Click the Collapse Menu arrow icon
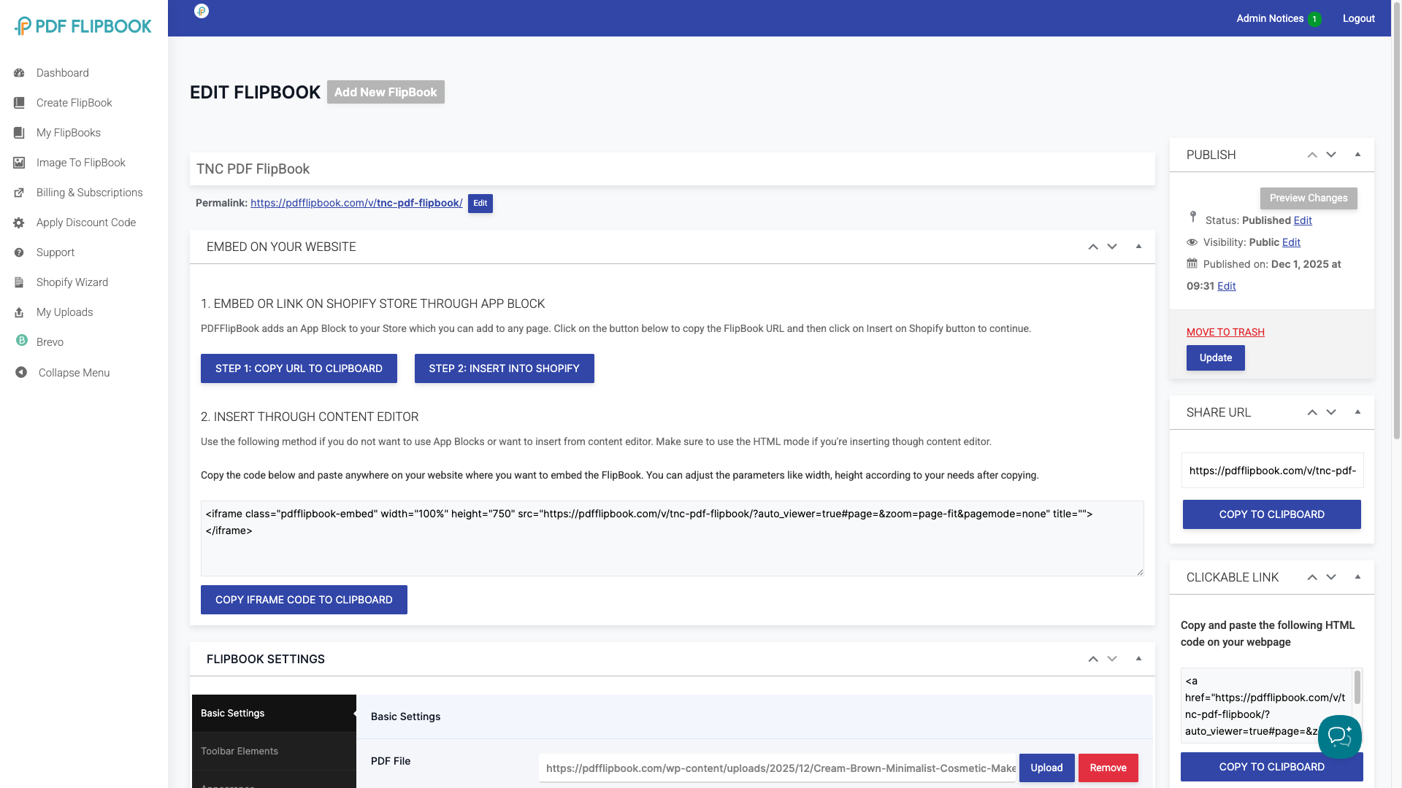This screenshot has height=788, width=1402. tap(21, 372)
